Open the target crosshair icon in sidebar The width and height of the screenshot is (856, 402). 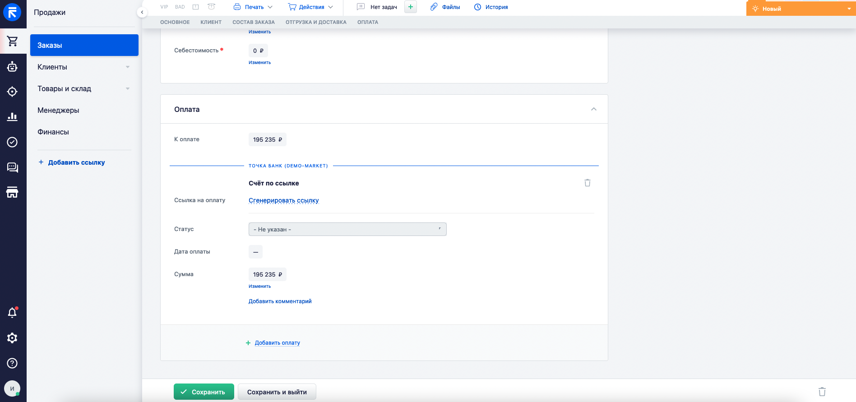(x=13, y=92)
